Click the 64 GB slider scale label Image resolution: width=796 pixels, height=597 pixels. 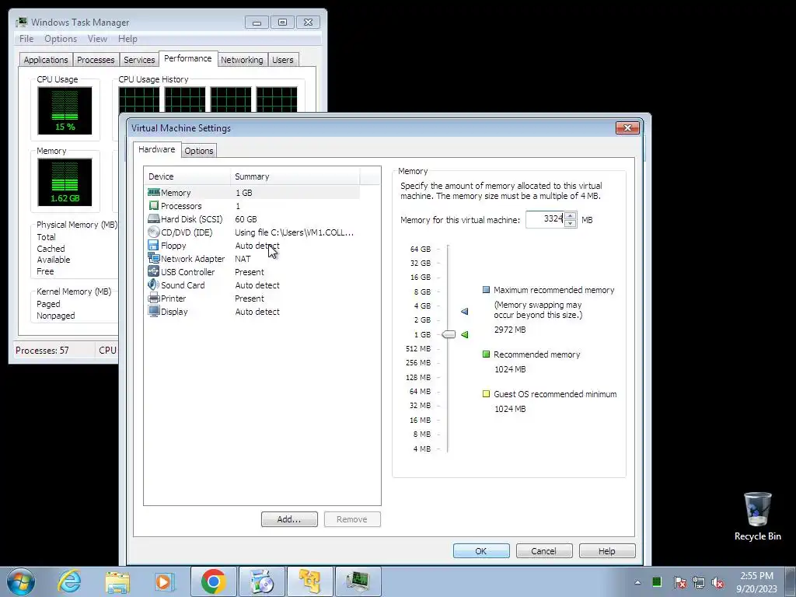click(420, 249)
